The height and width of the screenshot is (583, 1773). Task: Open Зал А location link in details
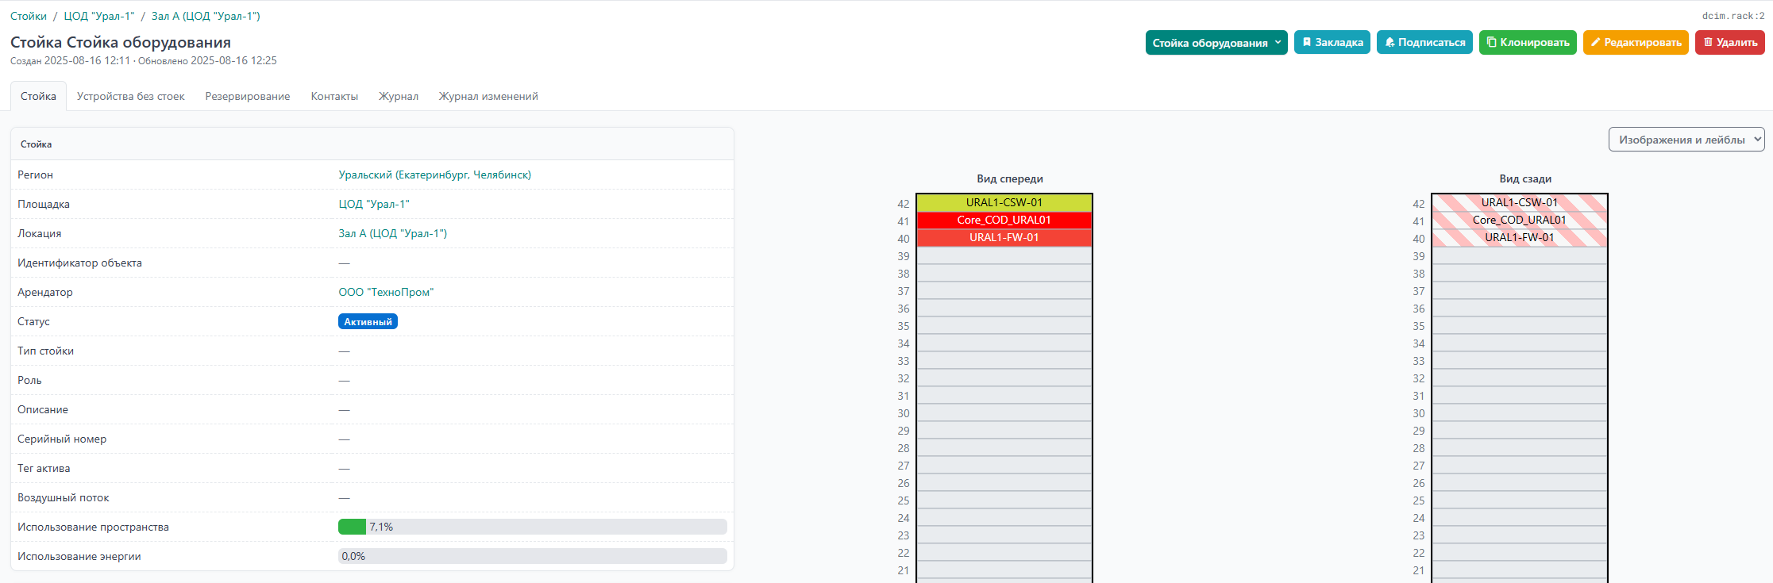click(x=392, y=234)
